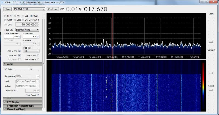
Task: Click the left panel scroll up arrow
Action: pyautogui.click(x=44, y=14)
